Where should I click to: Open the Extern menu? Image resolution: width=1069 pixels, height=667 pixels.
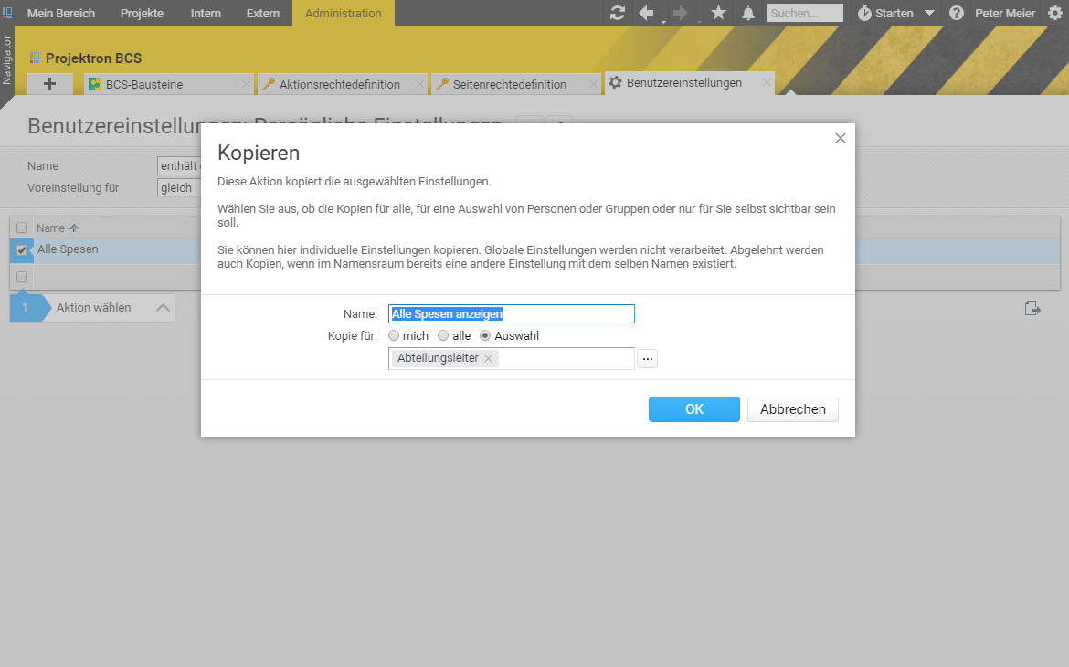[263, 13]
